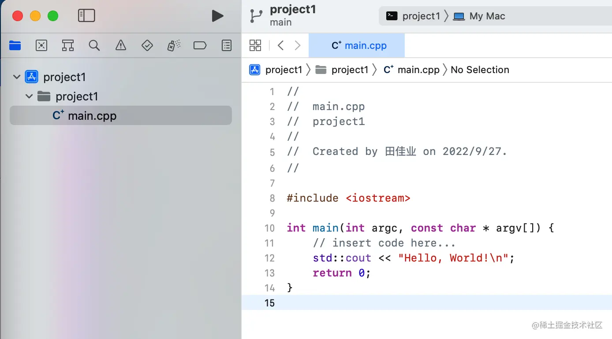Switch to the main.cpp editor tab

pos(357,45)
